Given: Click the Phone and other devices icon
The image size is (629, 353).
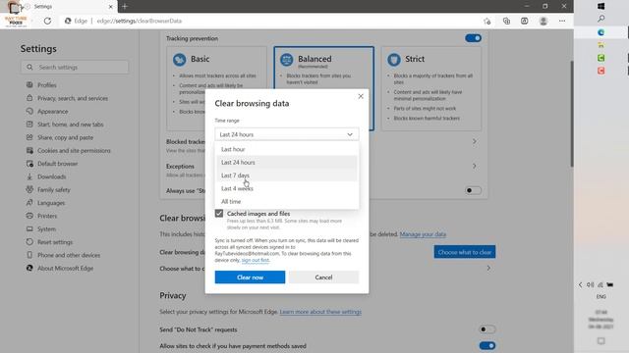Looking at the screenshot, I should 29,255.
